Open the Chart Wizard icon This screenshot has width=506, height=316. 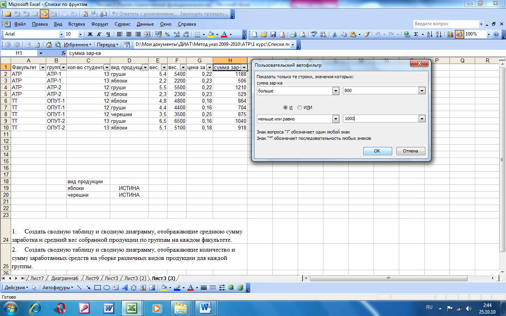click(450, 34)
